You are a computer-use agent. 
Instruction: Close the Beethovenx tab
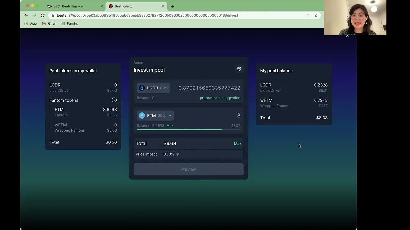(163, 6)
